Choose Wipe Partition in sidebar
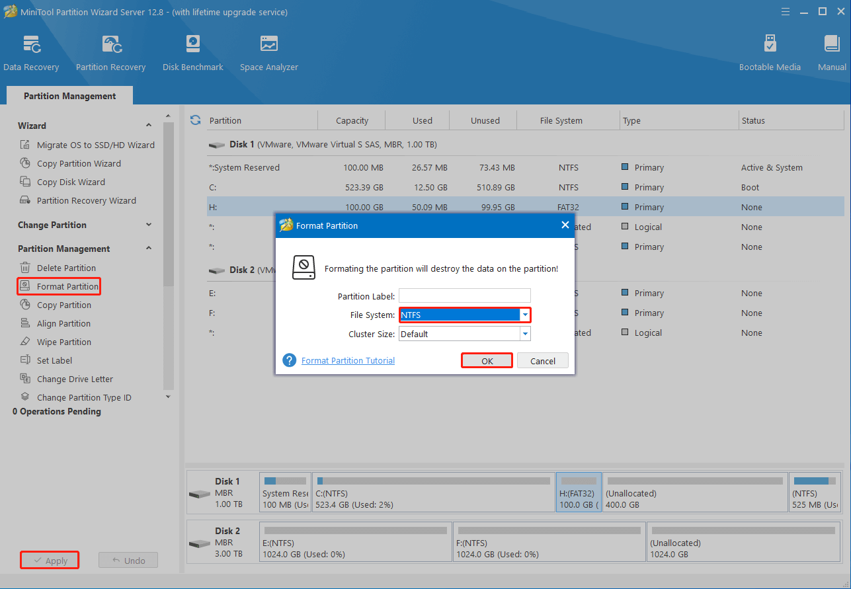The width and height of the screenshot is (851, 589). tap(56, 342)
